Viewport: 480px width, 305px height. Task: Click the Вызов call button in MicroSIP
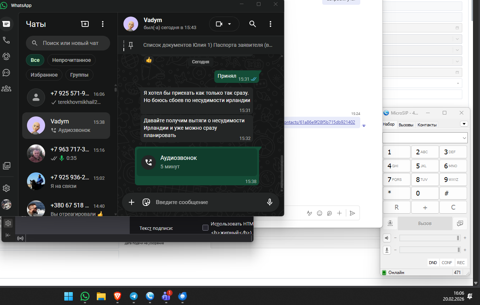[x=425, y=223]
